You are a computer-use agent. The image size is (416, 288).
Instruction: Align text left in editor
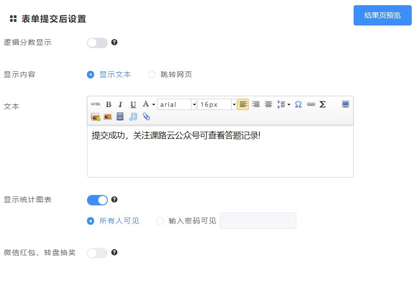click(243, 104)
